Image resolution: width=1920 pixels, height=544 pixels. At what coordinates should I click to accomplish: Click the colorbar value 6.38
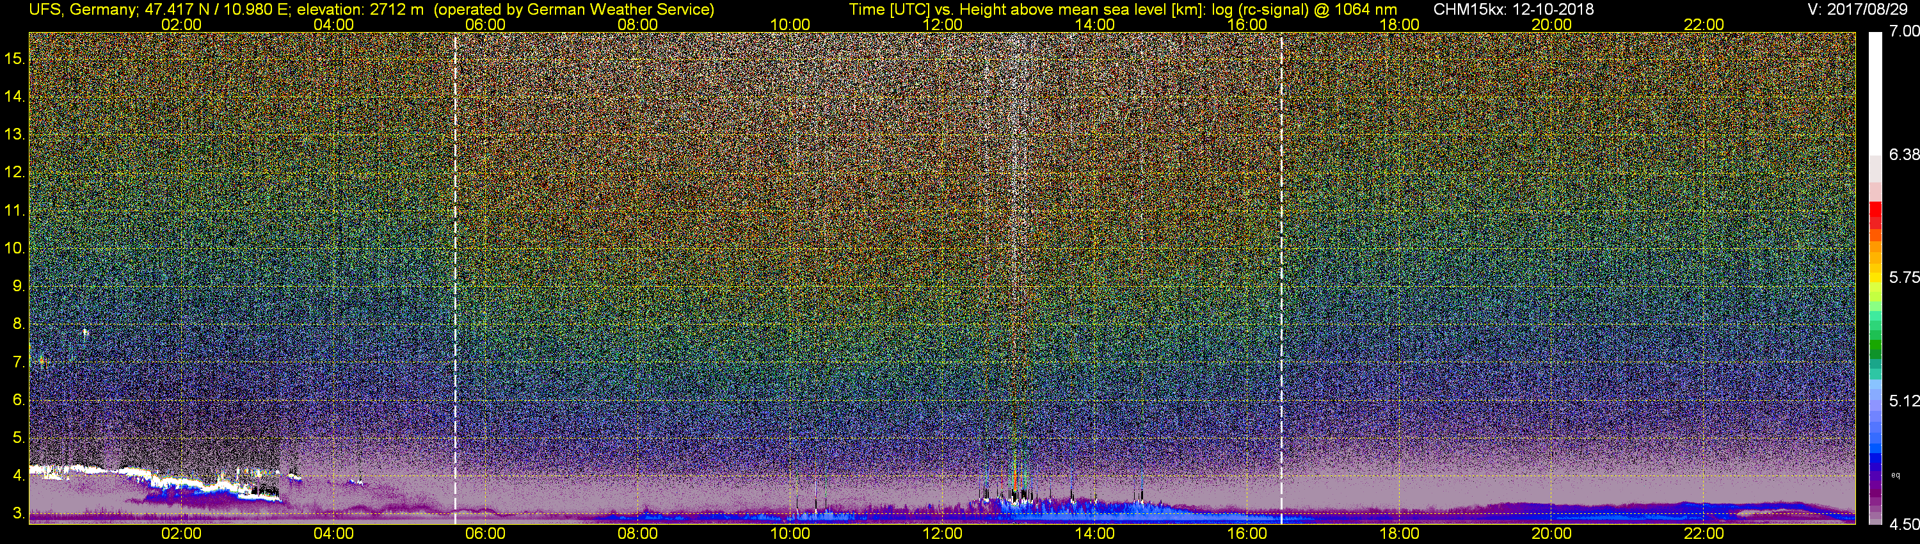(1905, 154)
